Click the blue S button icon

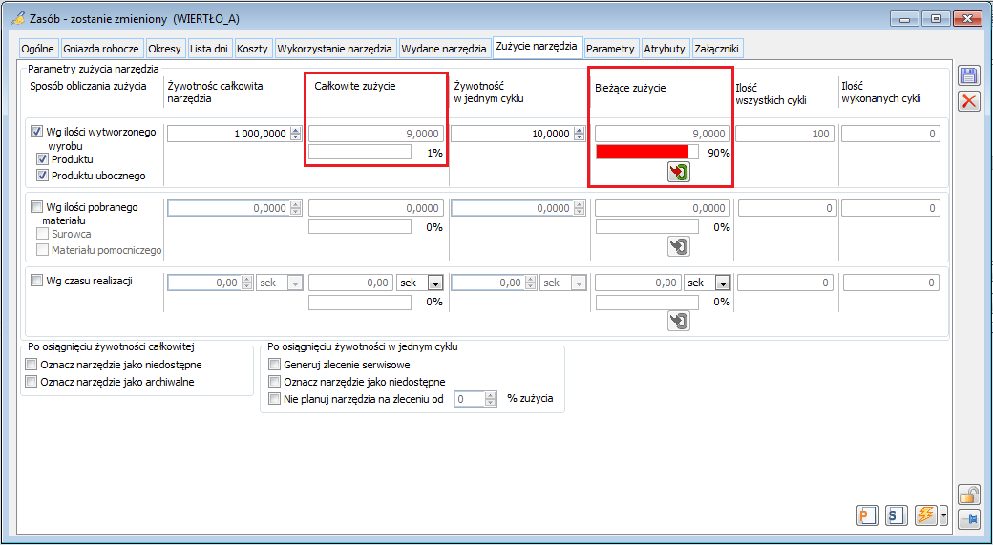coord(896,515)
